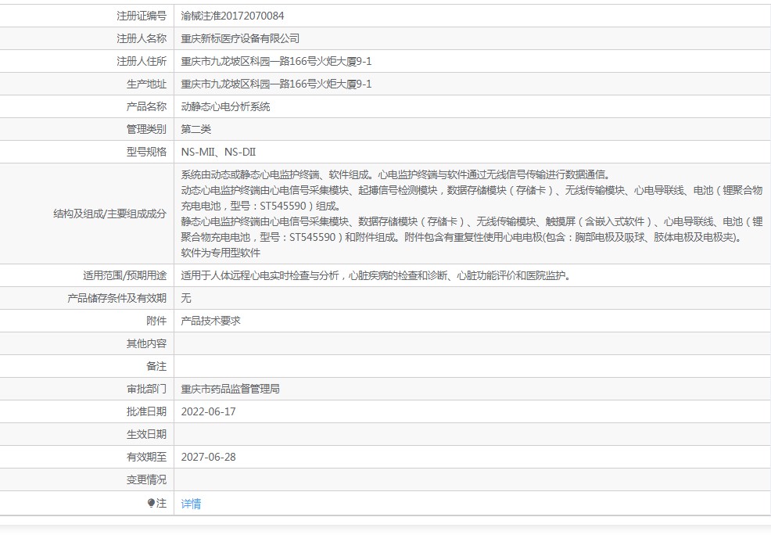The image size is (771, 535).
Task: Click the 生产地址 address value
Action: click(276, 84)
